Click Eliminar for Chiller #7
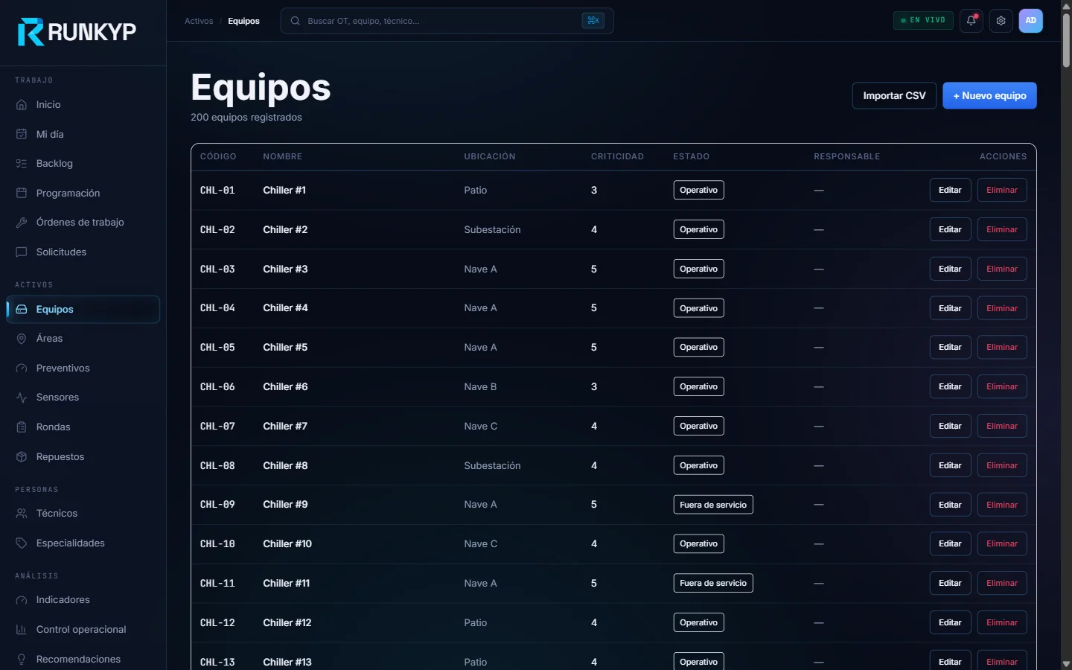1072x670 pixels. tap(1002, 426)
